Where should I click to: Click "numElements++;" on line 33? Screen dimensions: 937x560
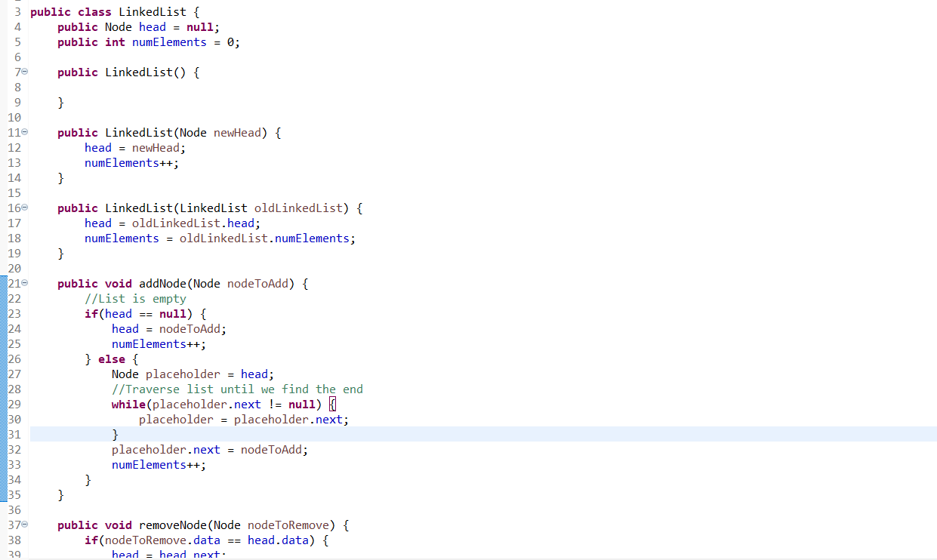pos(159,465)
